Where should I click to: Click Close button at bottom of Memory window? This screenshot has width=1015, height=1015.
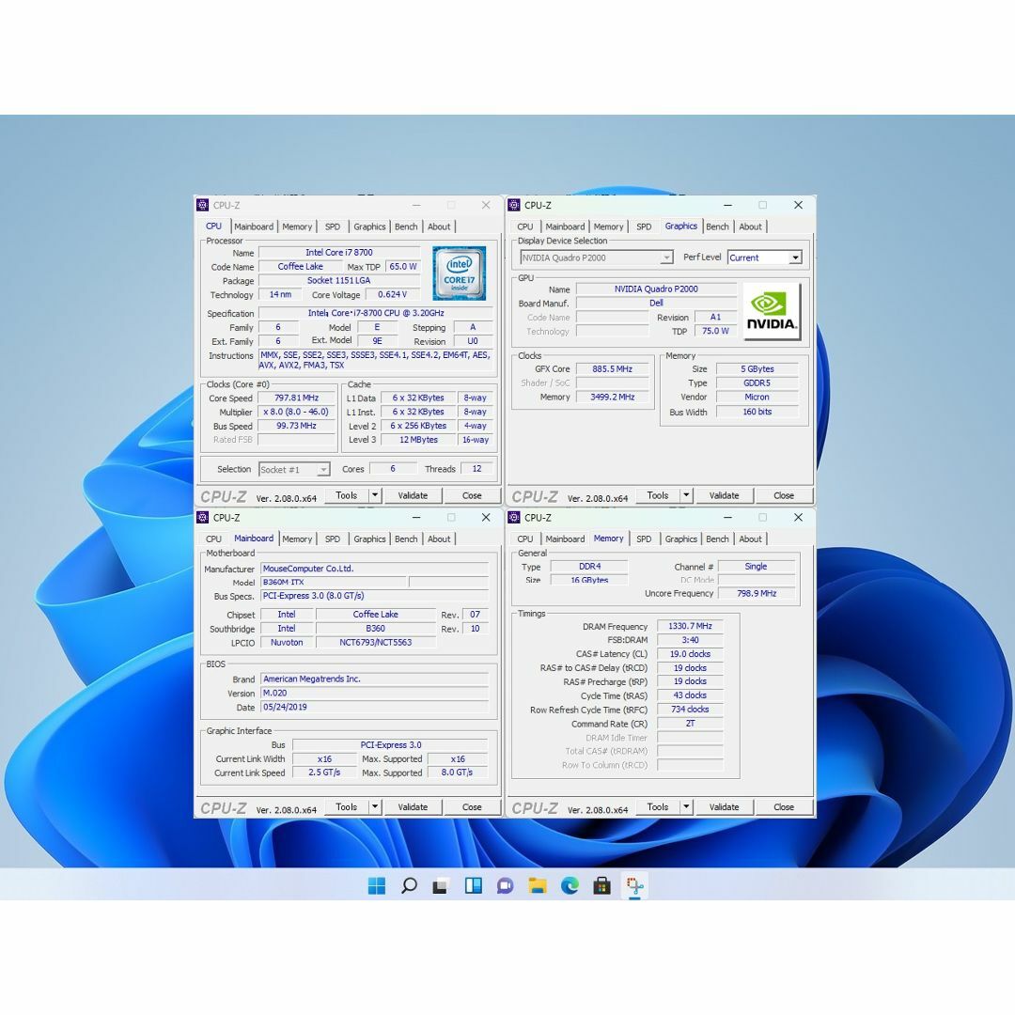coord(783,806)
